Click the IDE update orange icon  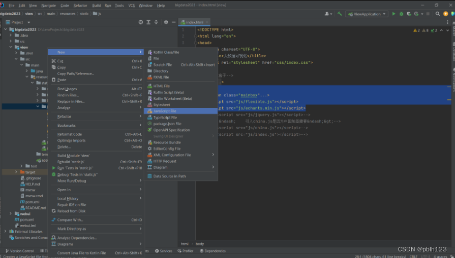[446, 14]
